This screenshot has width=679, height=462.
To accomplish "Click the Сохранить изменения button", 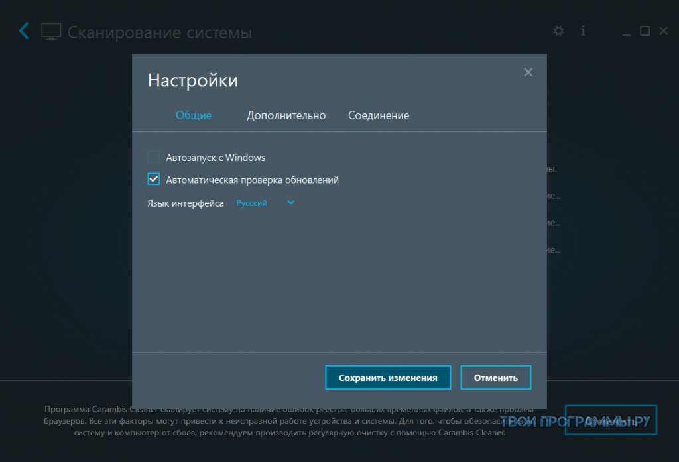I will coord(388,378).
